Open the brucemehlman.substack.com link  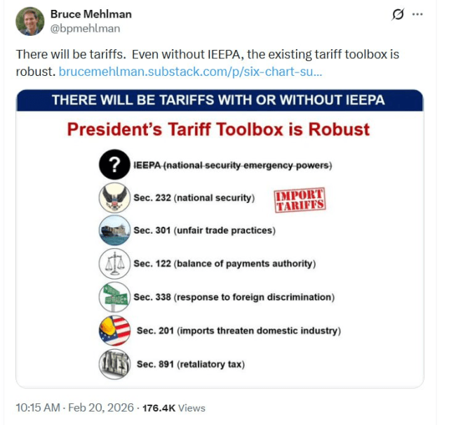click(x=191, y=72)
